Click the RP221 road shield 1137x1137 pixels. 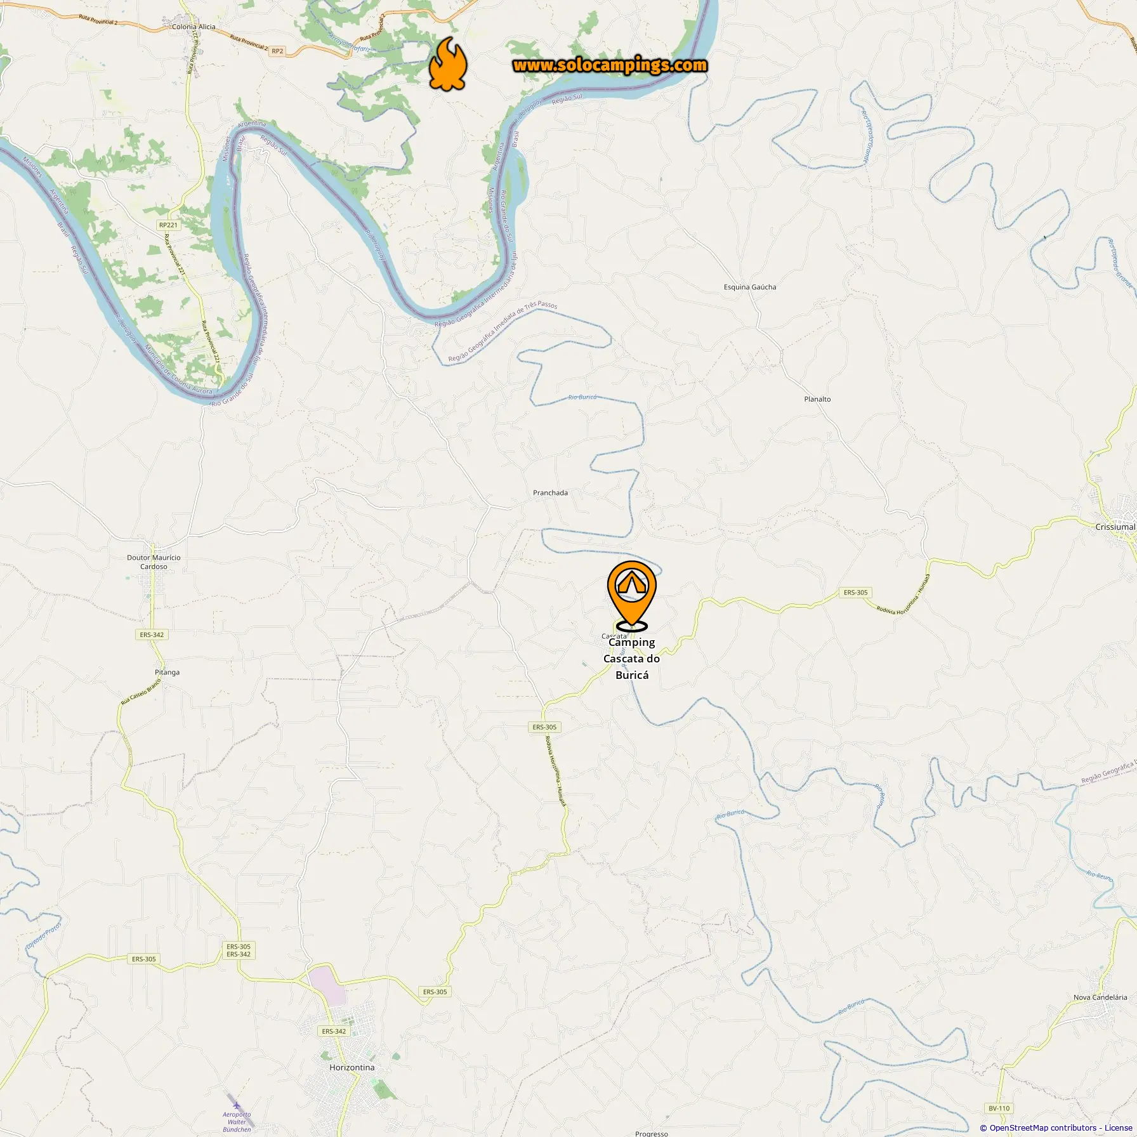[168, 225]
